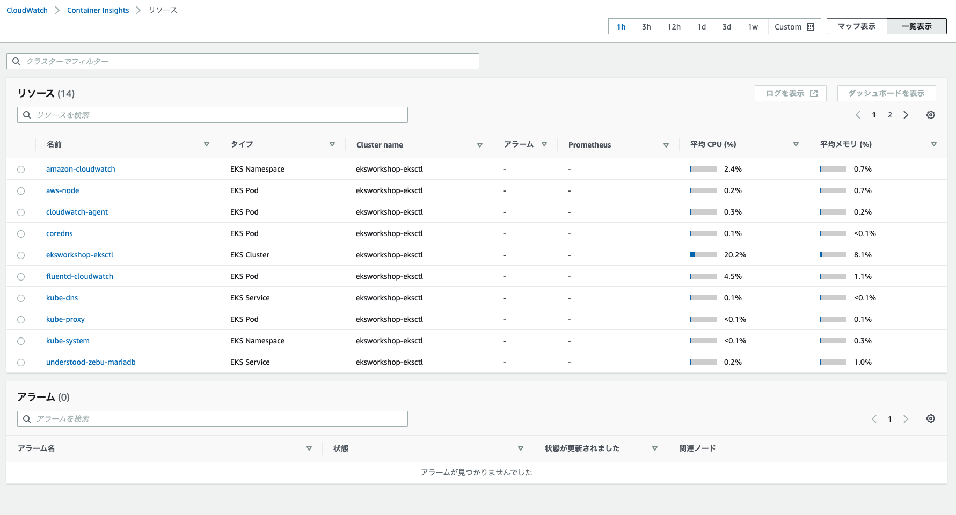Navigate to Container Insights breadcrumb
Image resolution: width=956 pixels, height=515 pixels.
click(98, 10)
